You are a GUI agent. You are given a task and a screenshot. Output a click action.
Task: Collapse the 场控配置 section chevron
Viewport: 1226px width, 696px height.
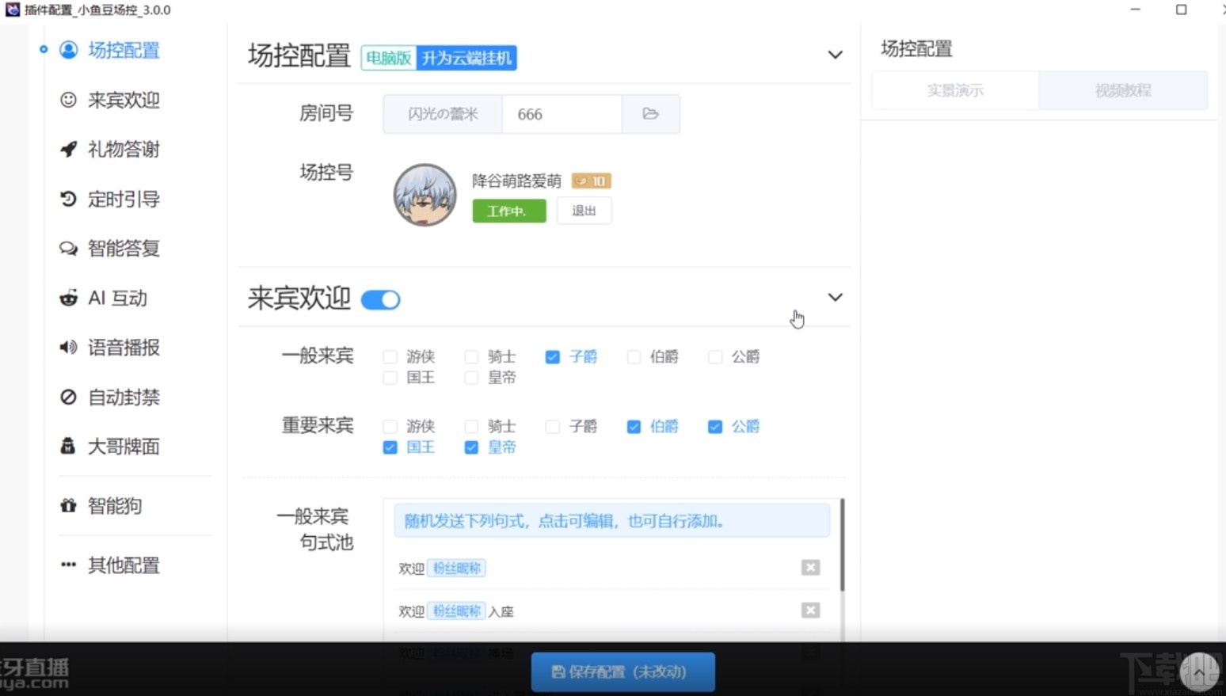(836, 55)
